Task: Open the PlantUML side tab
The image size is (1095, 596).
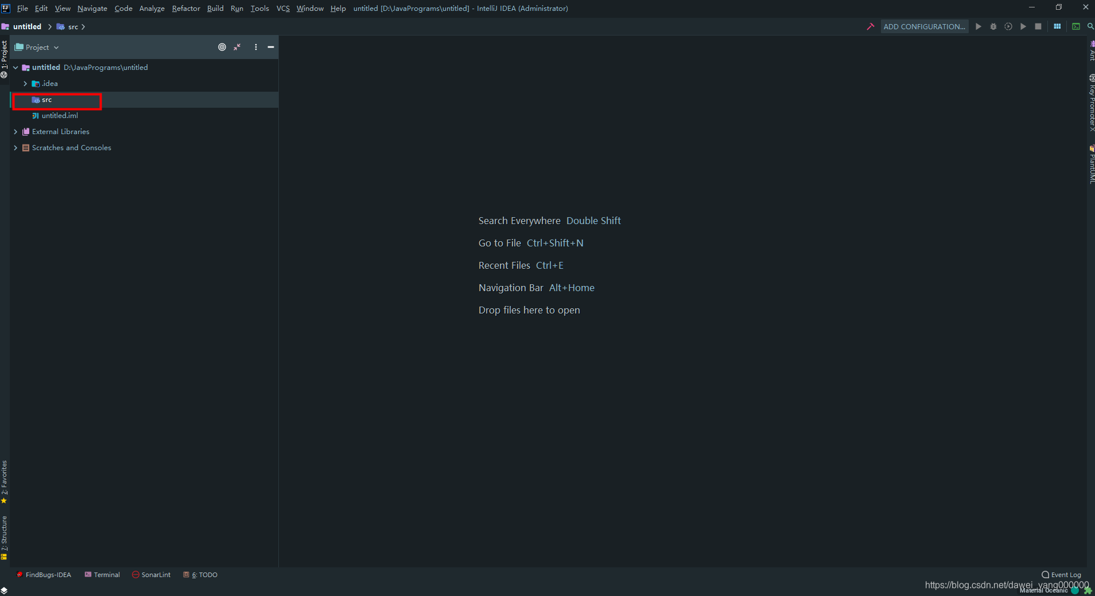Action: 1092,164
